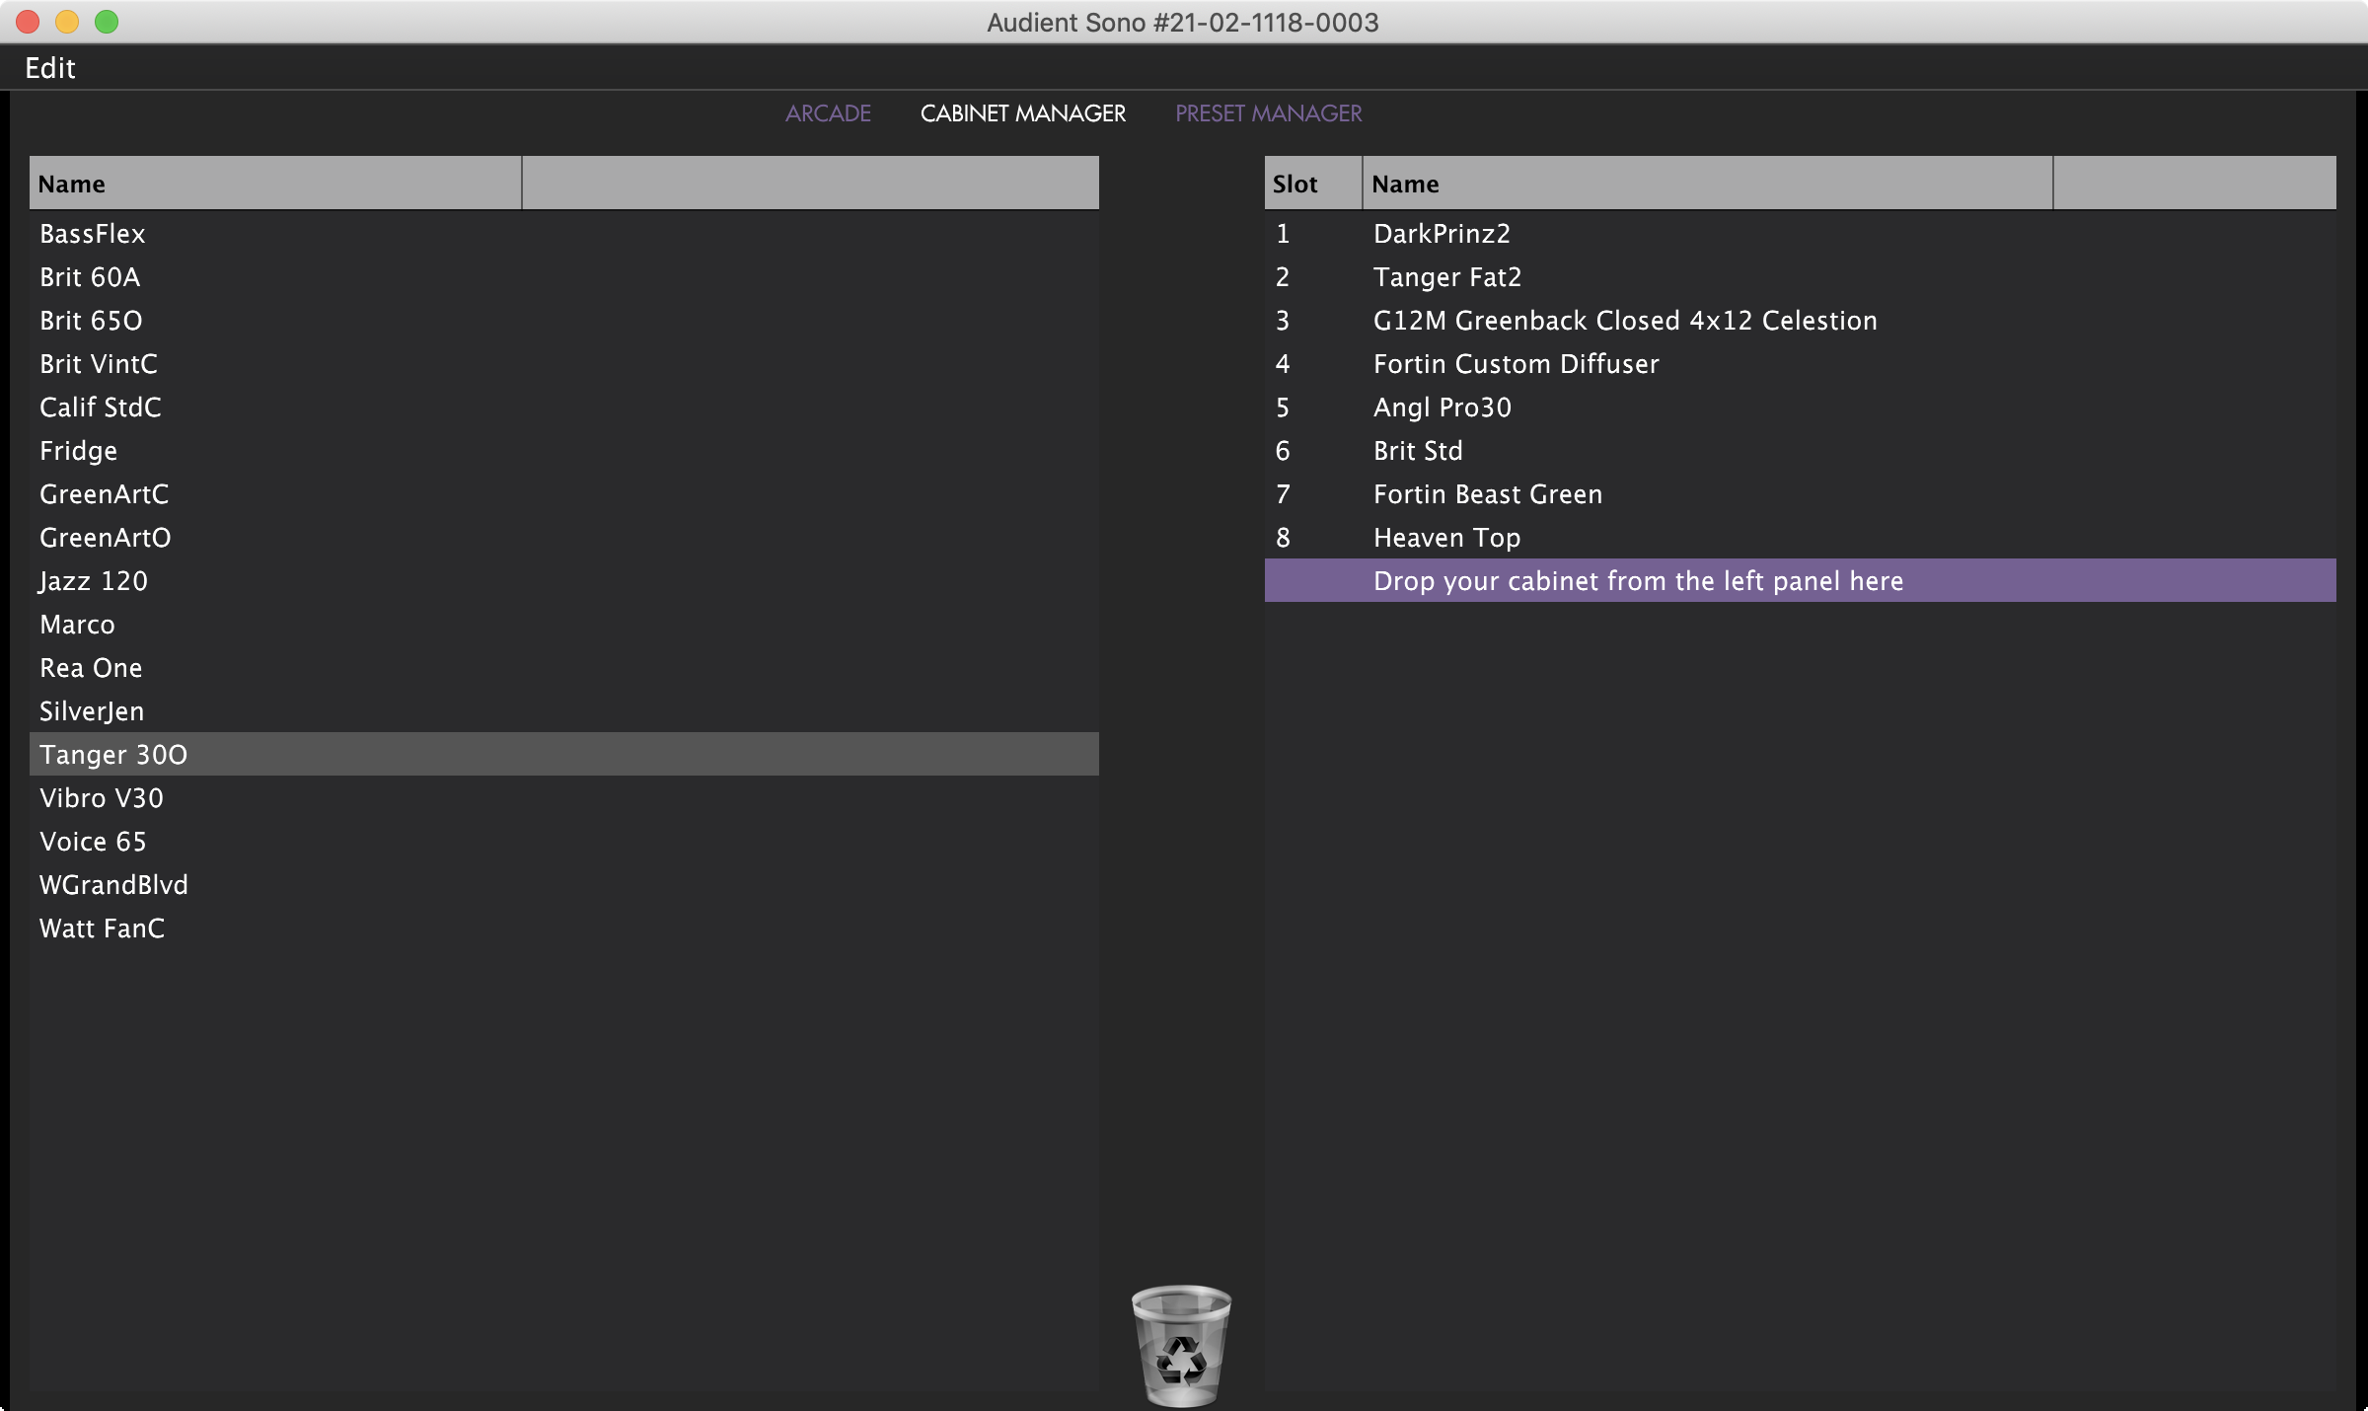Click the purple Drop your cabinet row

pyautogui.click(x=1801, y=580)
